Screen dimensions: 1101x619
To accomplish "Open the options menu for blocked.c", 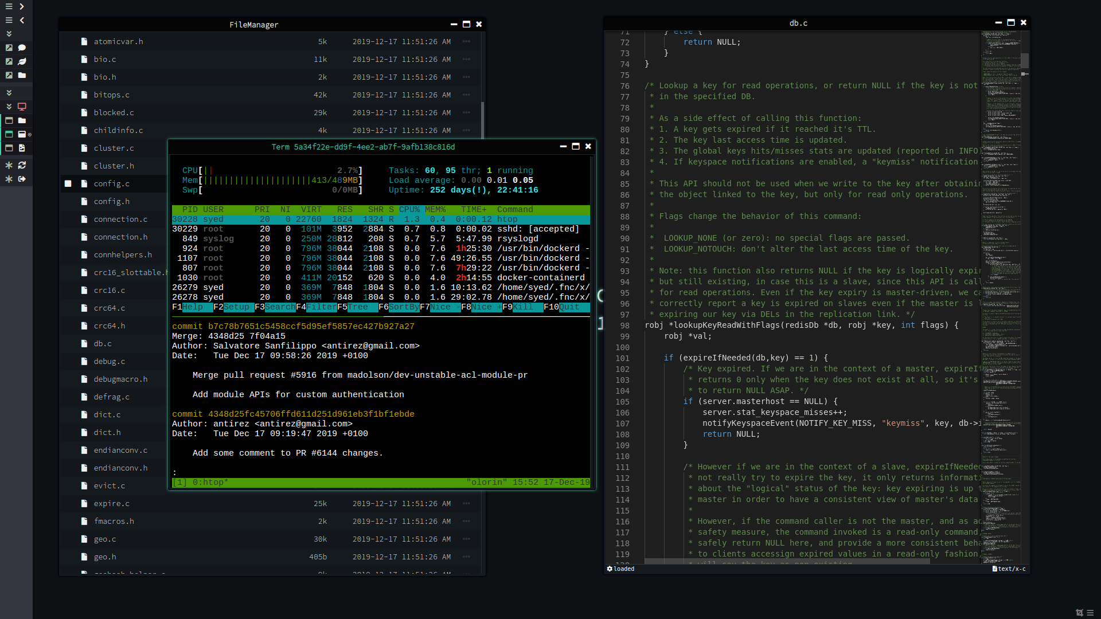I will 466,112.
